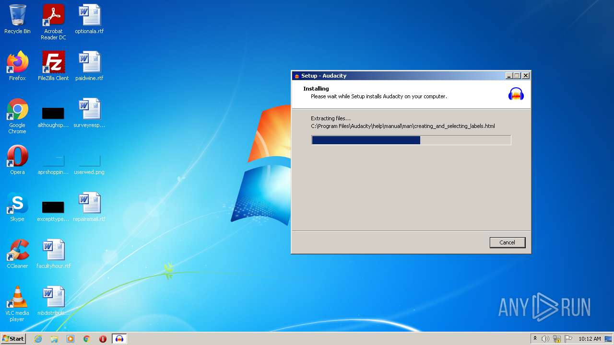614x345 pixels.
Task: Open the Action Center flag icon
Action: tap(568, 339)
